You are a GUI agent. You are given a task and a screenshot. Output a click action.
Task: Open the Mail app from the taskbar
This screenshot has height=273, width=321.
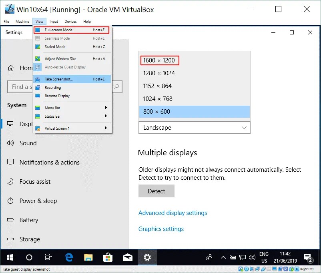127,257
